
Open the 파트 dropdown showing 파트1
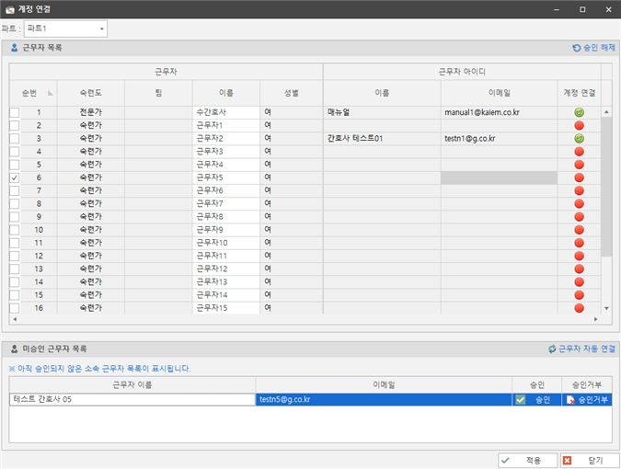click(64, 29)
